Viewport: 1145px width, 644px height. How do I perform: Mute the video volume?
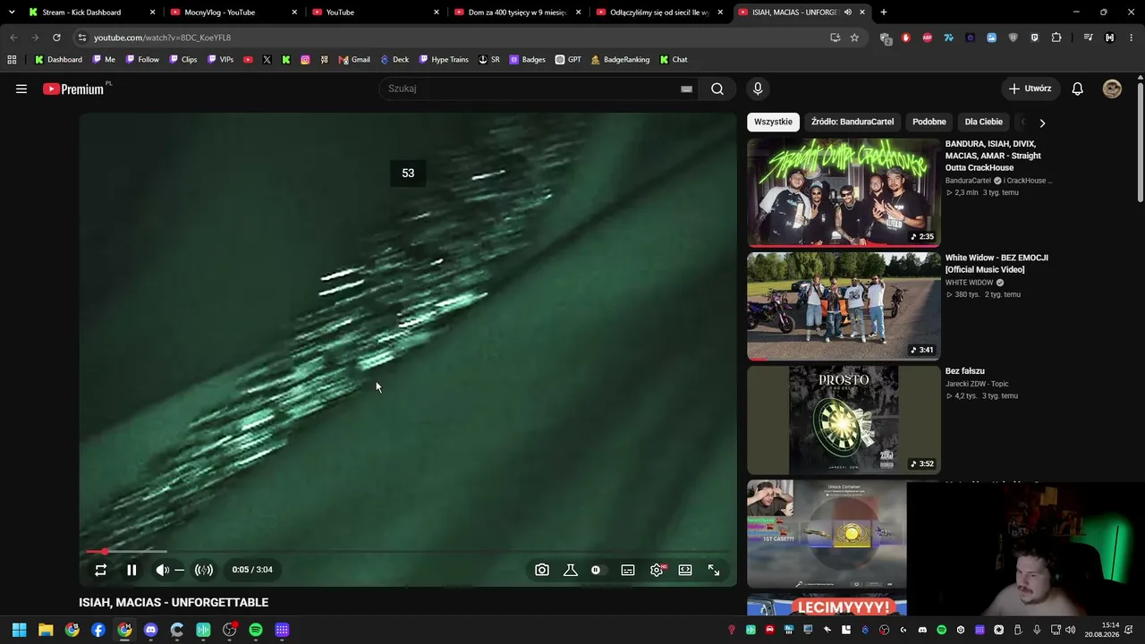point(162,570)
